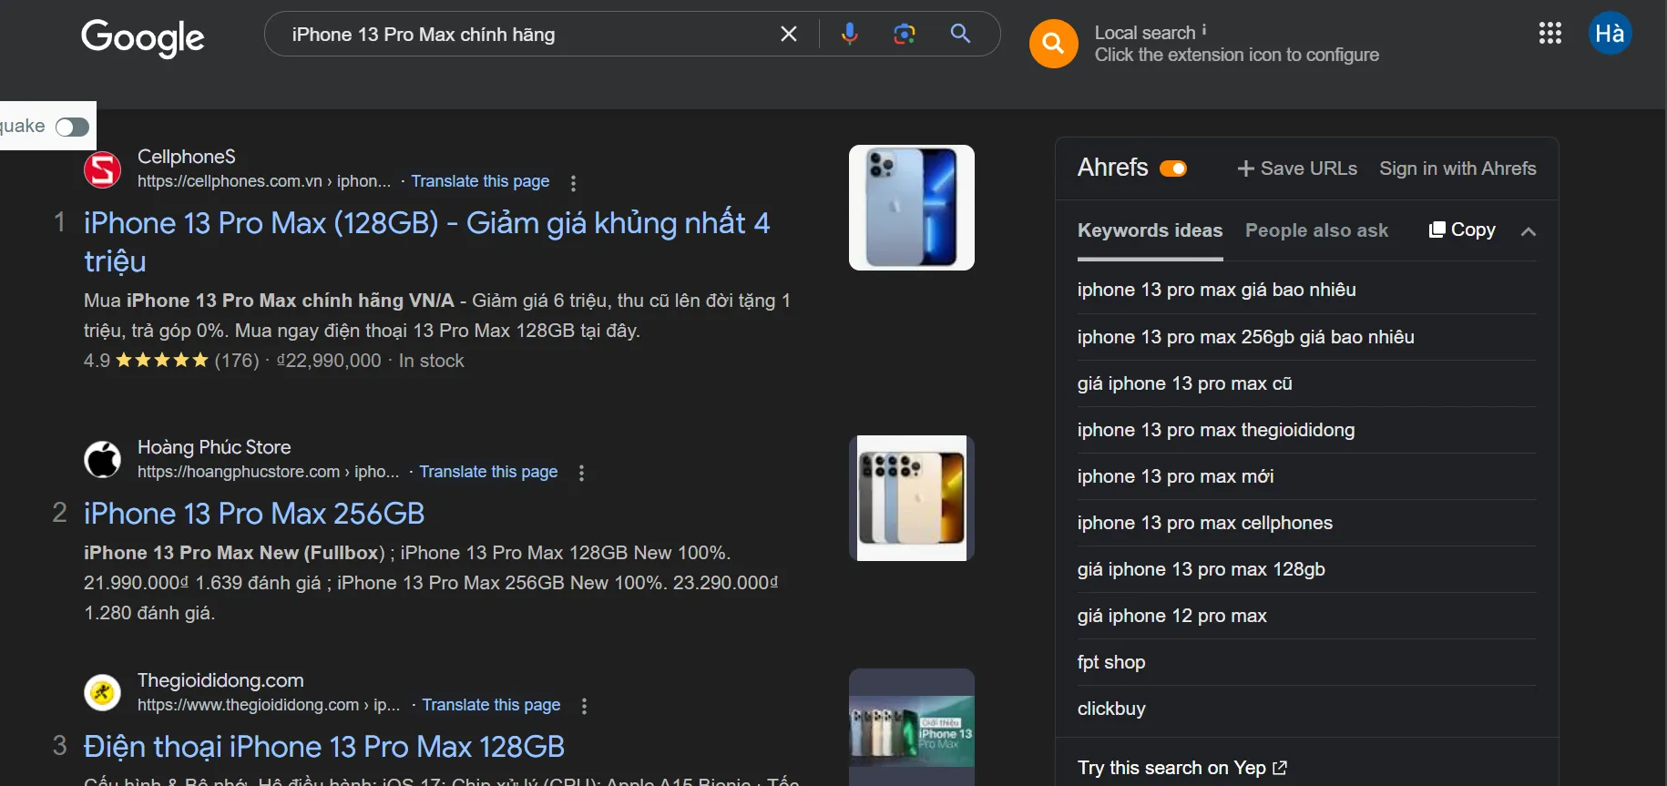Open more options for Thegioididong result
Viewport: 1667px width, 786px height.
pyautogui.click(x=584, y=706)
